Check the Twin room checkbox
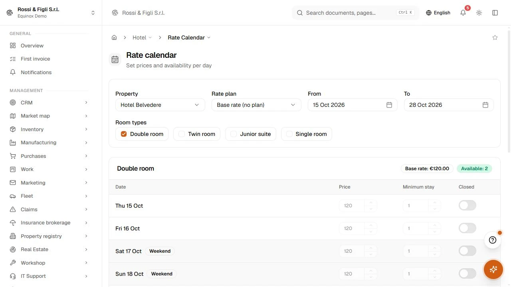The height and width of the screenshot is (287, 511). click(182, 134)
